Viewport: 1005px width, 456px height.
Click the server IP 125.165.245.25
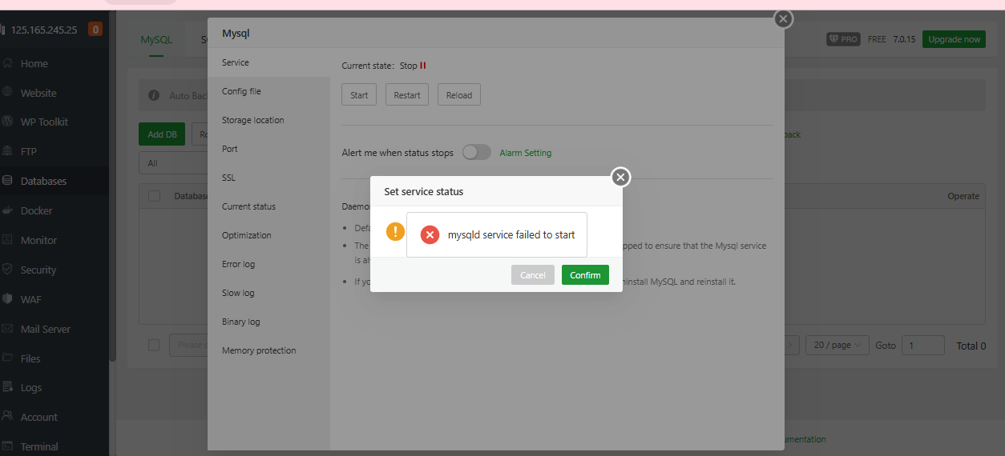44,30
